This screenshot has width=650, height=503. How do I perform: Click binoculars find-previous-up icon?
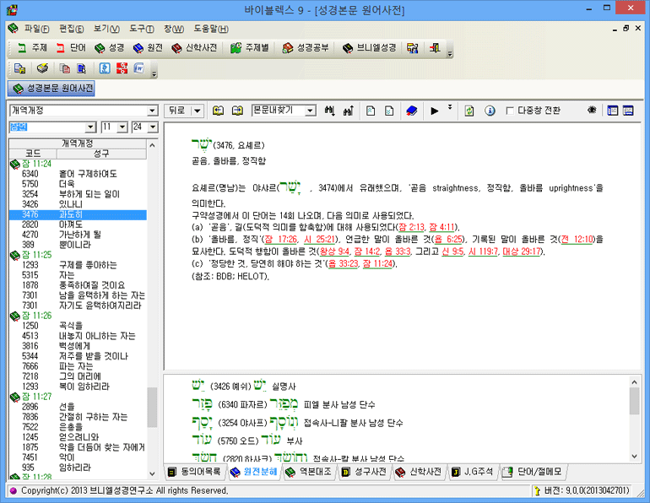348,111
